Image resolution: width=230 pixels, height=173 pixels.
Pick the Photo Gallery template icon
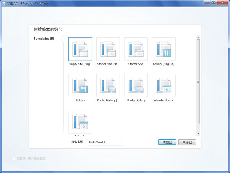[136, 86]
